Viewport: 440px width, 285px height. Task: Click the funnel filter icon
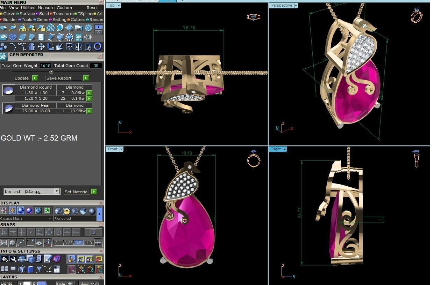39,269
